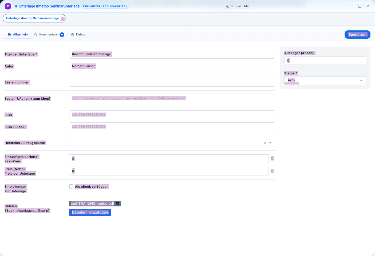The height and width of the screenshot is (256, 375).
Task: Click the Datei(en) hinzufügen button
Action: tap(90, 213)
